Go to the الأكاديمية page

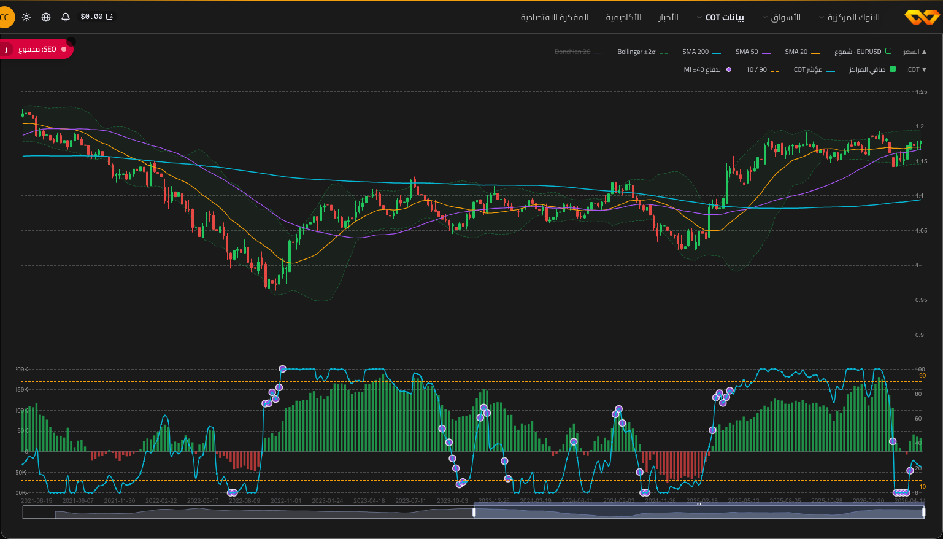[623, 17]
